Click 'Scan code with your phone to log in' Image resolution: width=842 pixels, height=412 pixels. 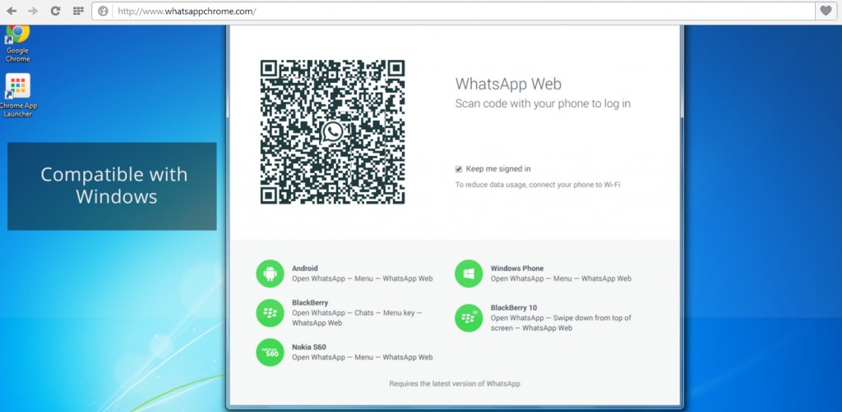tap(543, 104)
